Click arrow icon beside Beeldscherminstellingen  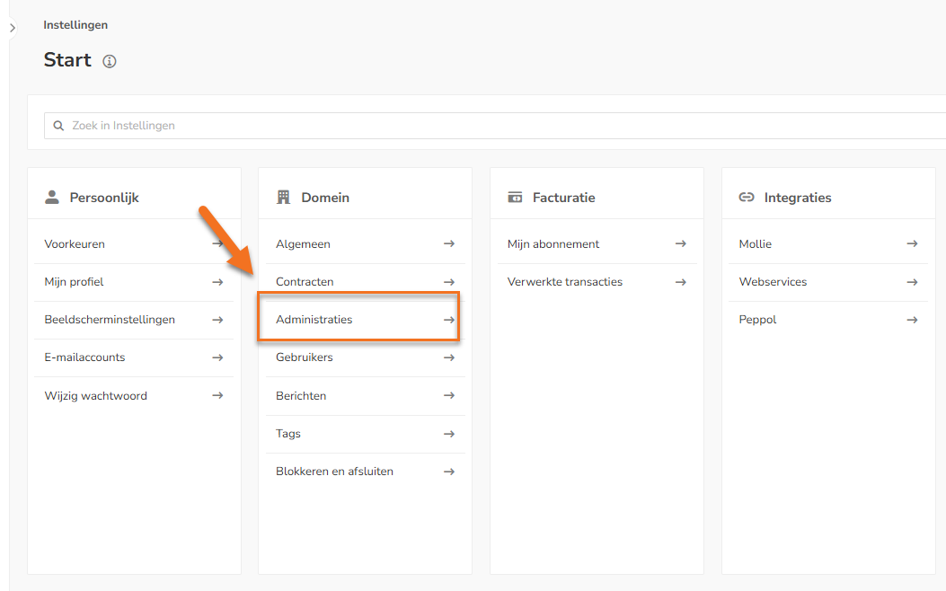click(217, 320)
